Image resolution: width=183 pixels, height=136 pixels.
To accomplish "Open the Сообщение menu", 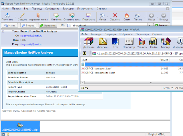I will tap(52, 9).
